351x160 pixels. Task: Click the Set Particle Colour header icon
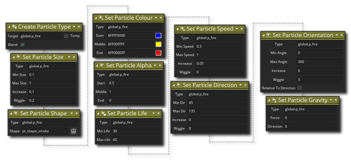pos(101,18)
